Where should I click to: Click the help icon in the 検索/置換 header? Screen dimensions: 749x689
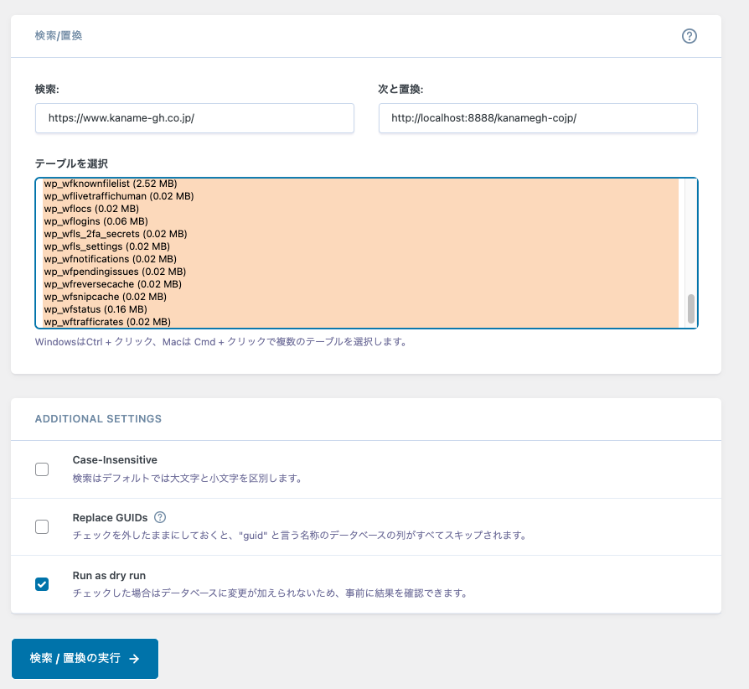point(690,36)
